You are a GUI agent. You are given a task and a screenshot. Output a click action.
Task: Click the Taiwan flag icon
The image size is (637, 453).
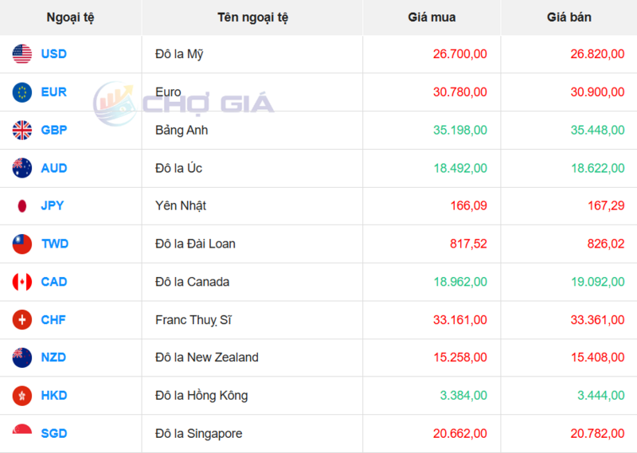click(22, 244)
